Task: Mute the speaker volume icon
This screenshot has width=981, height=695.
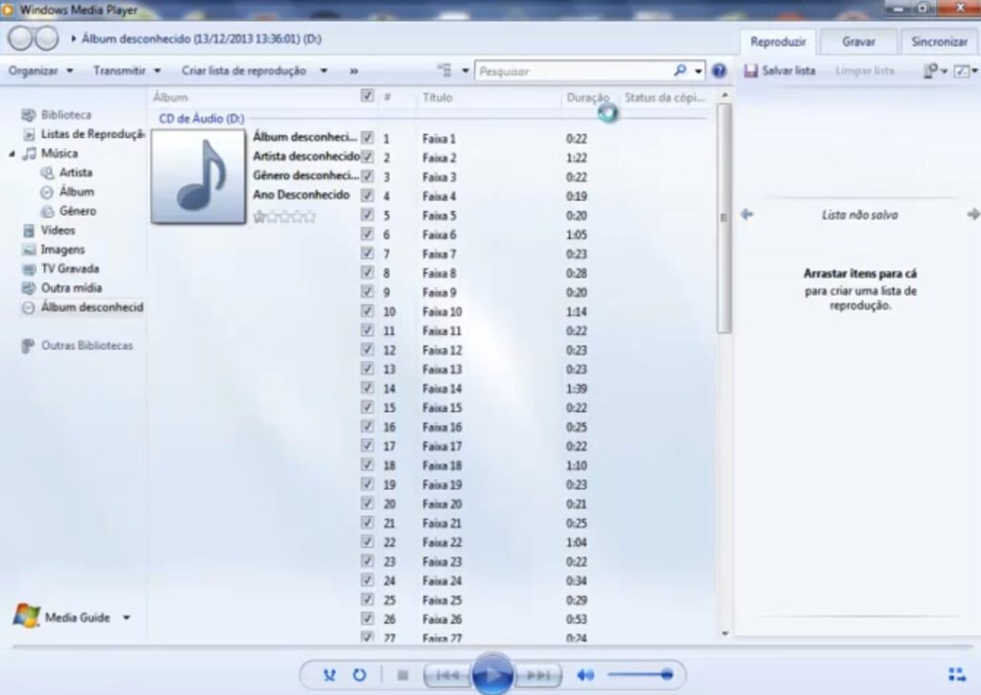Action: (x=585, y=675)
